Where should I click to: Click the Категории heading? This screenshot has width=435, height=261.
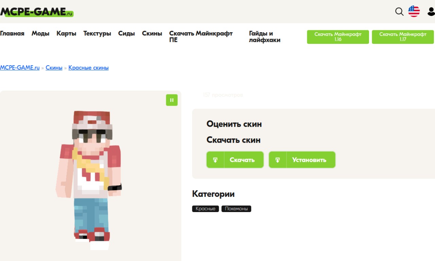point(213,194)
